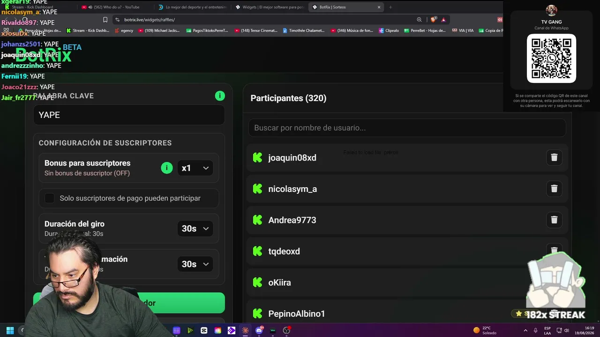Screen dimensions: 600x337
Task: Open the Música de fon... bookmark
Action: (x=352, y=30)
